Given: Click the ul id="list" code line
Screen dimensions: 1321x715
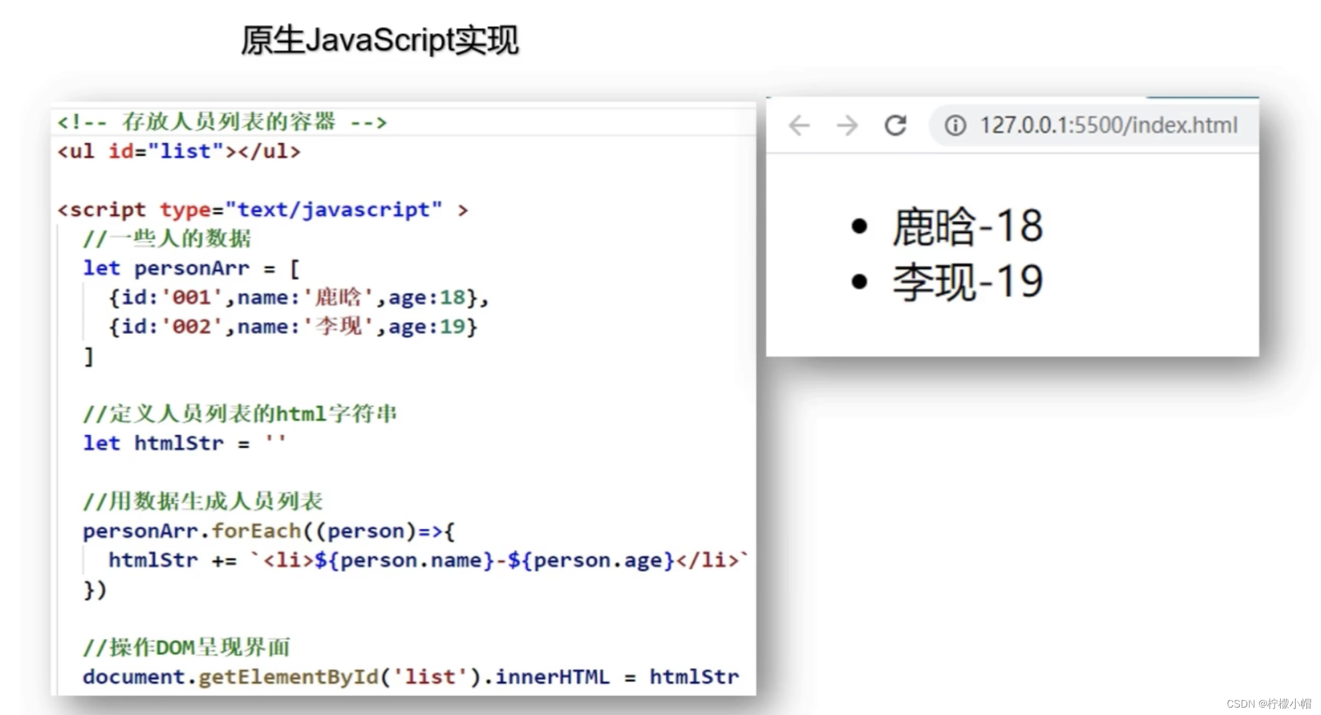Looking at the screenshot, I should [178, 151].
